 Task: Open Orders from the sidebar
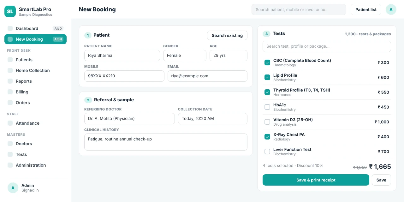click(x=35, y=103)
